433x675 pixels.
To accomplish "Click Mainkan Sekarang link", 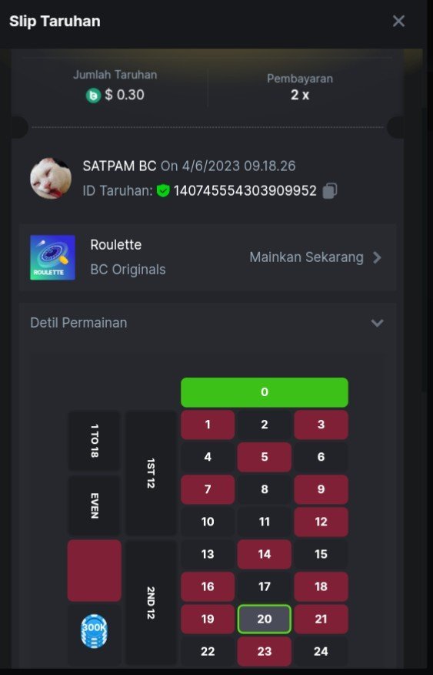I will [306, 257].
